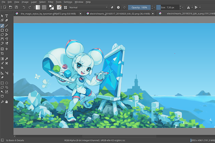Screen dimensions: 215x143
Task: Open the Filter menu
Action: pos(51,2)
